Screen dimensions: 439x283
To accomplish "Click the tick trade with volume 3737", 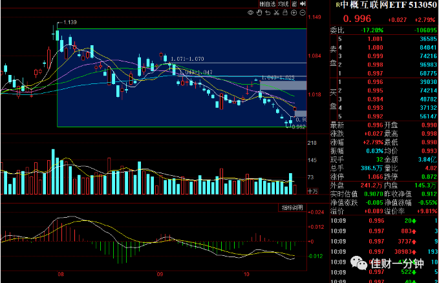I will [407, 242].
